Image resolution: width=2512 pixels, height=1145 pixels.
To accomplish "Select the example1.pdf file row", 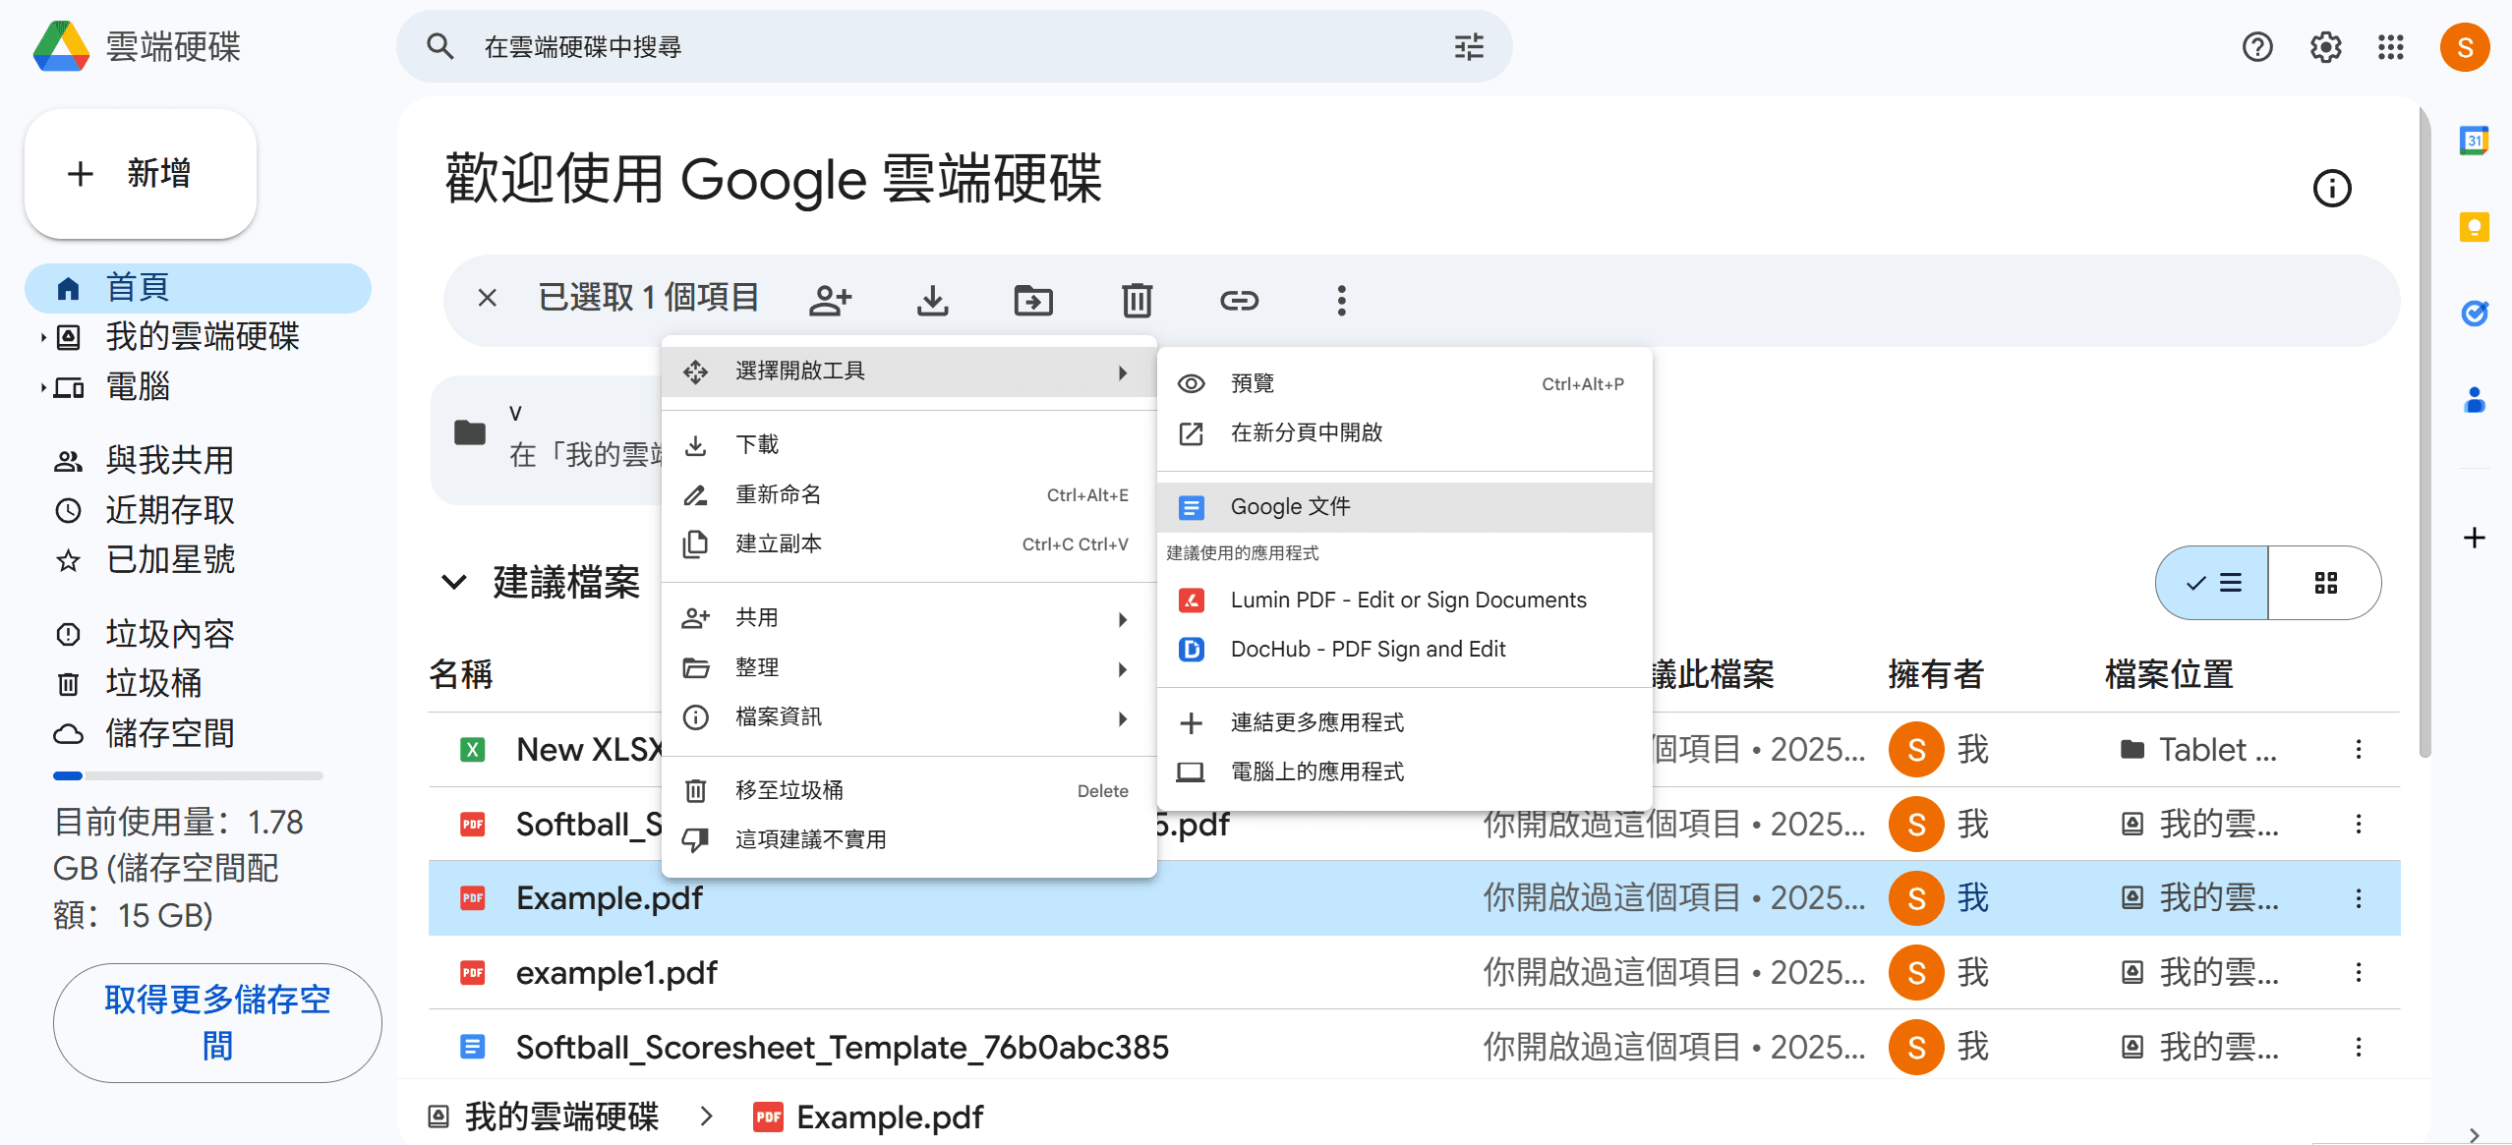I will (x=1414, y=972).
